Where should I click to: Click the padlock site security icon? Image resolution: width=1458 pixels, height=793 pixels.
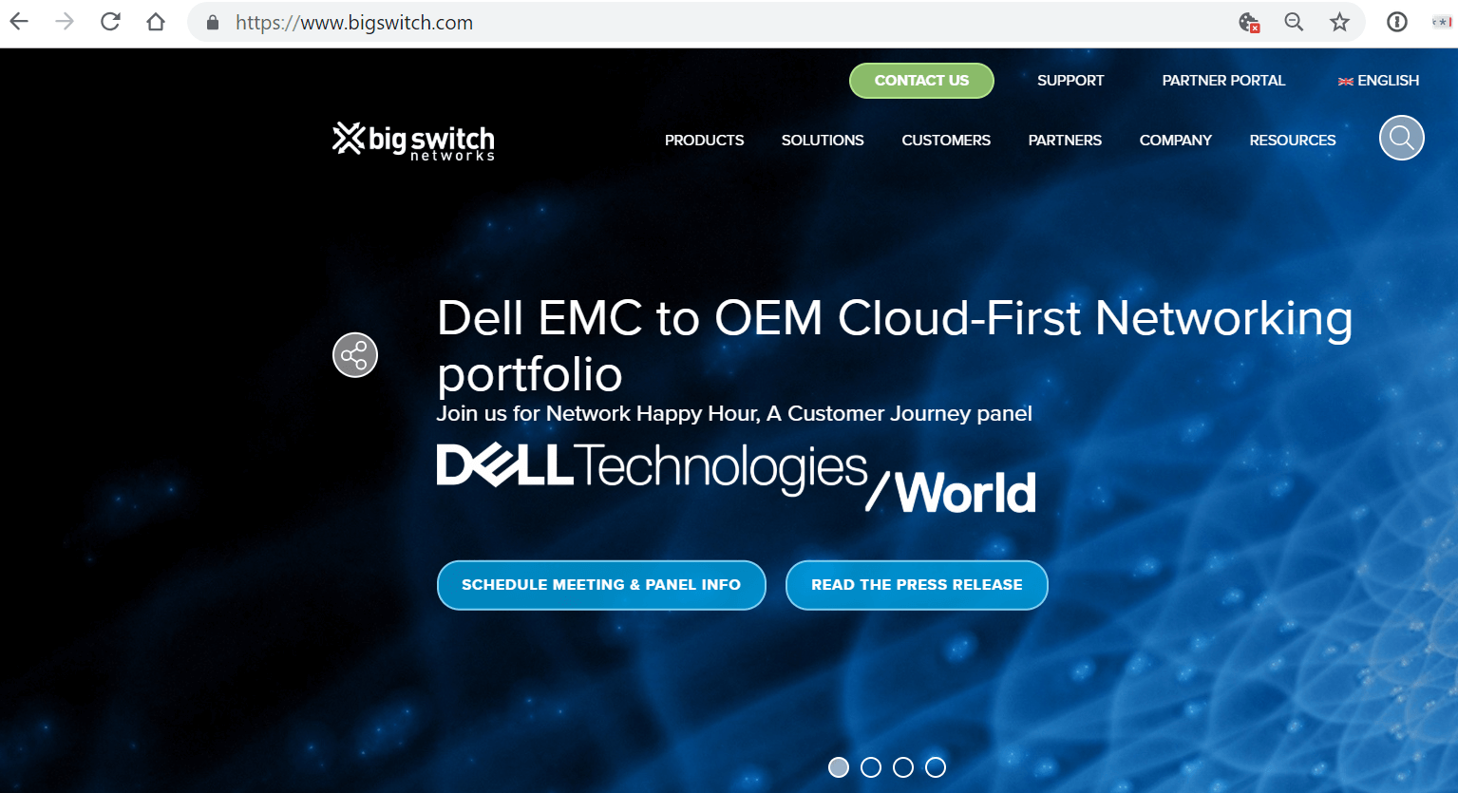pyautogui.click(x=213, y=22)
